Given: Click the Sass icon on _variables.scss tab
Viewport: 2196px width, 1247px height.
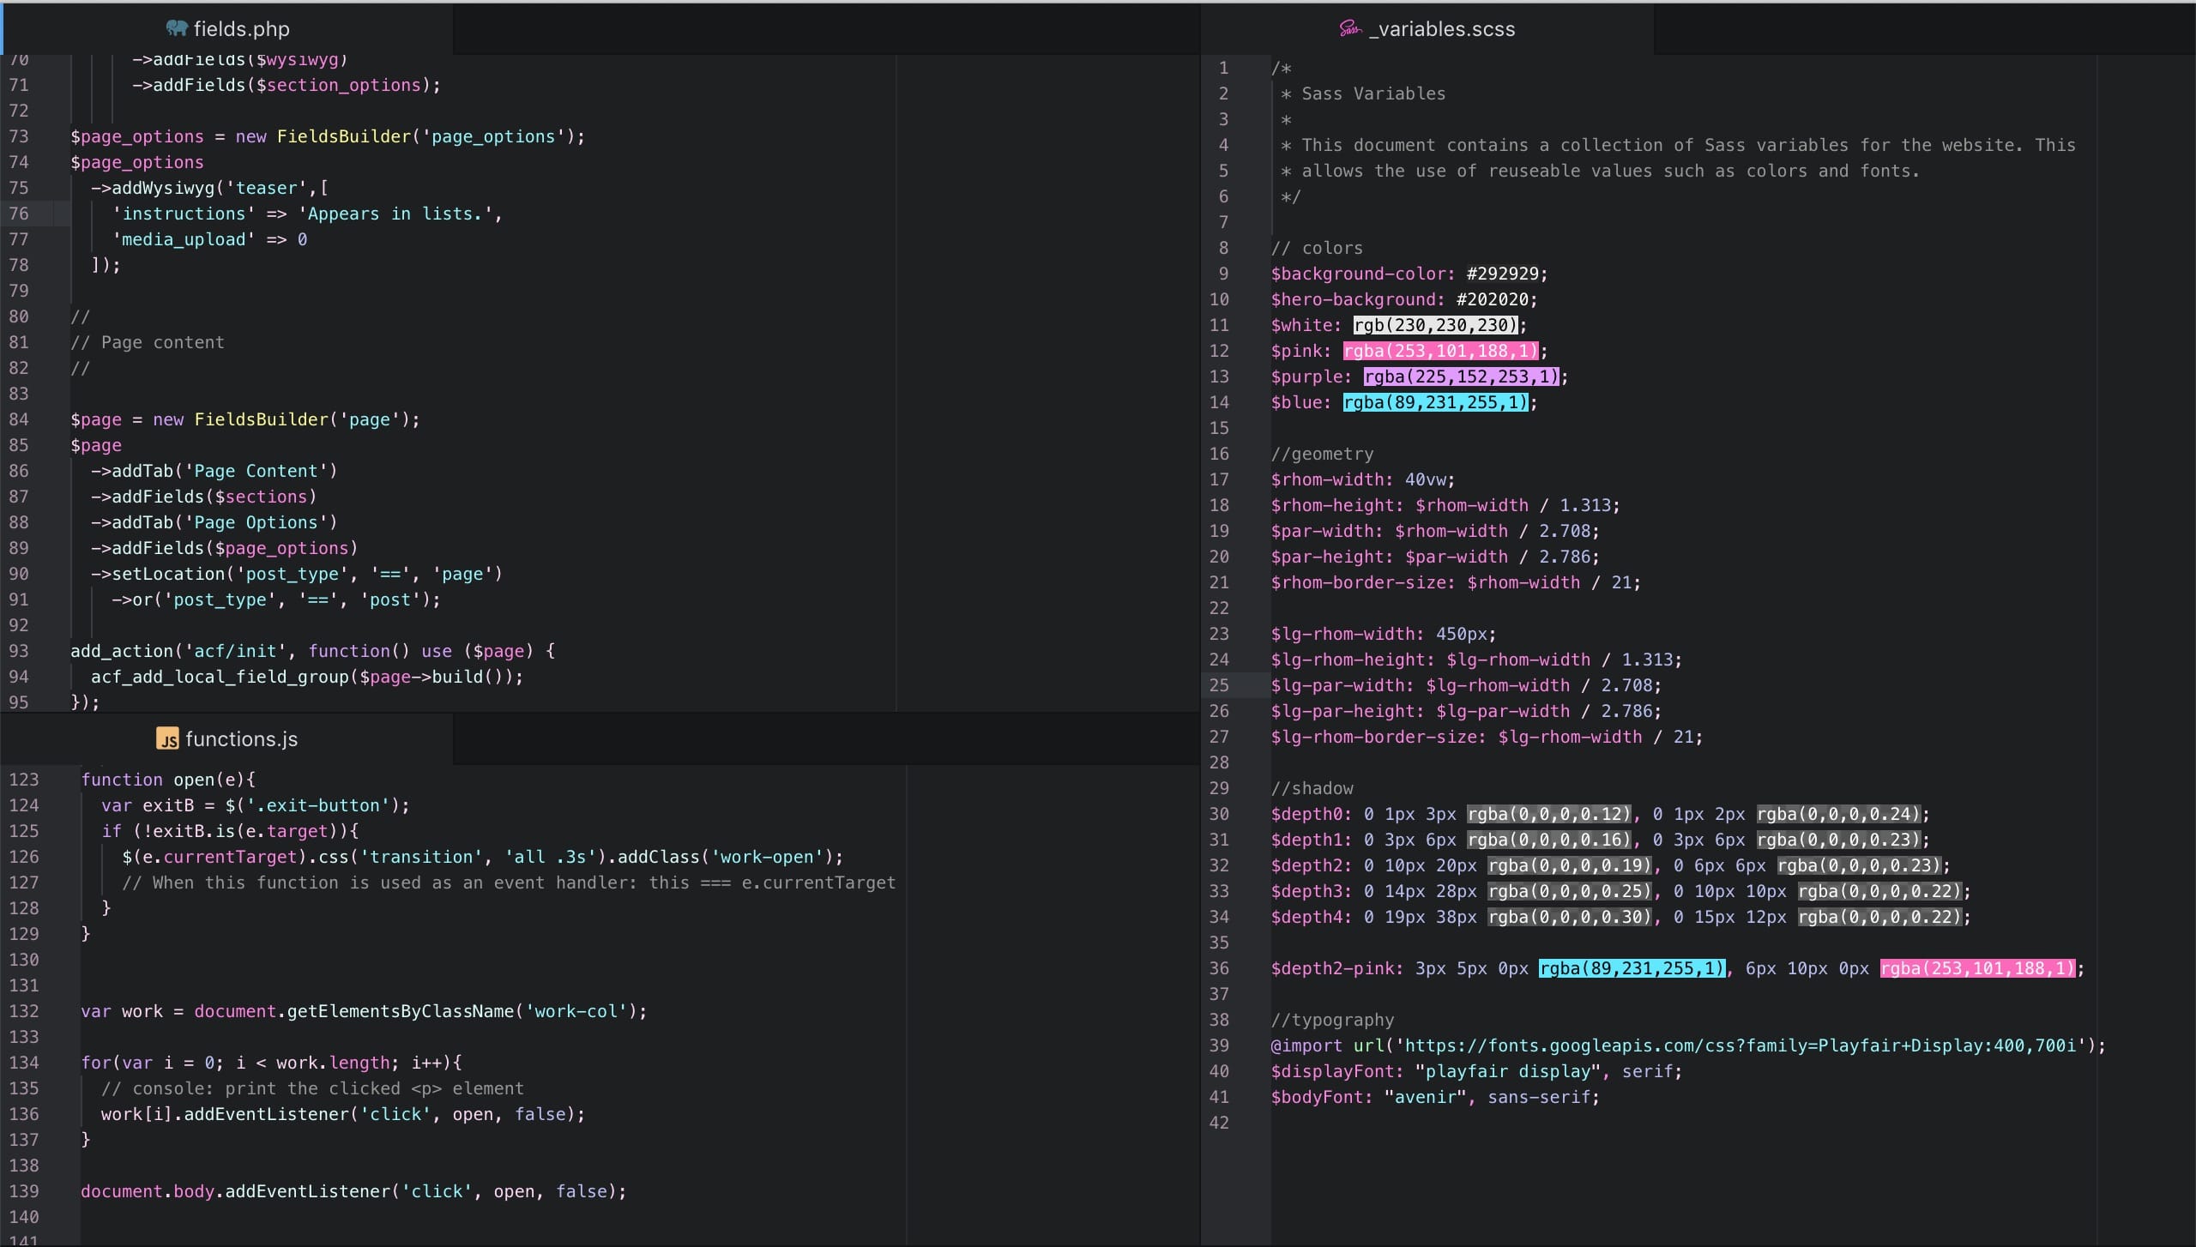Looking at the screenshot, I should (x=1350, y=28).
